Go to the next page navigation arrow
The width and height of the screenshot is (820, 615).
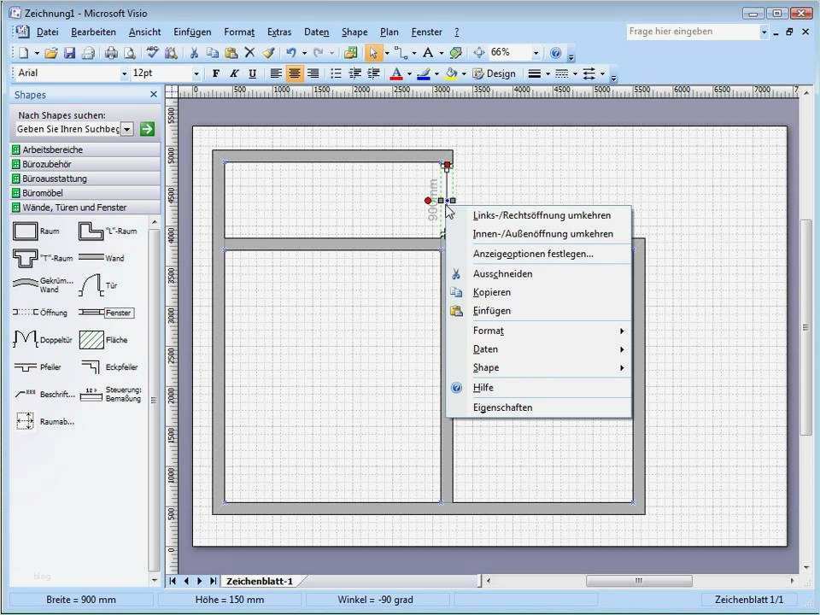point(200,581)
